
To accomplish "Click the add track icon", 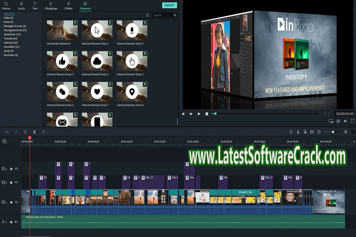I will pos(4,141).
